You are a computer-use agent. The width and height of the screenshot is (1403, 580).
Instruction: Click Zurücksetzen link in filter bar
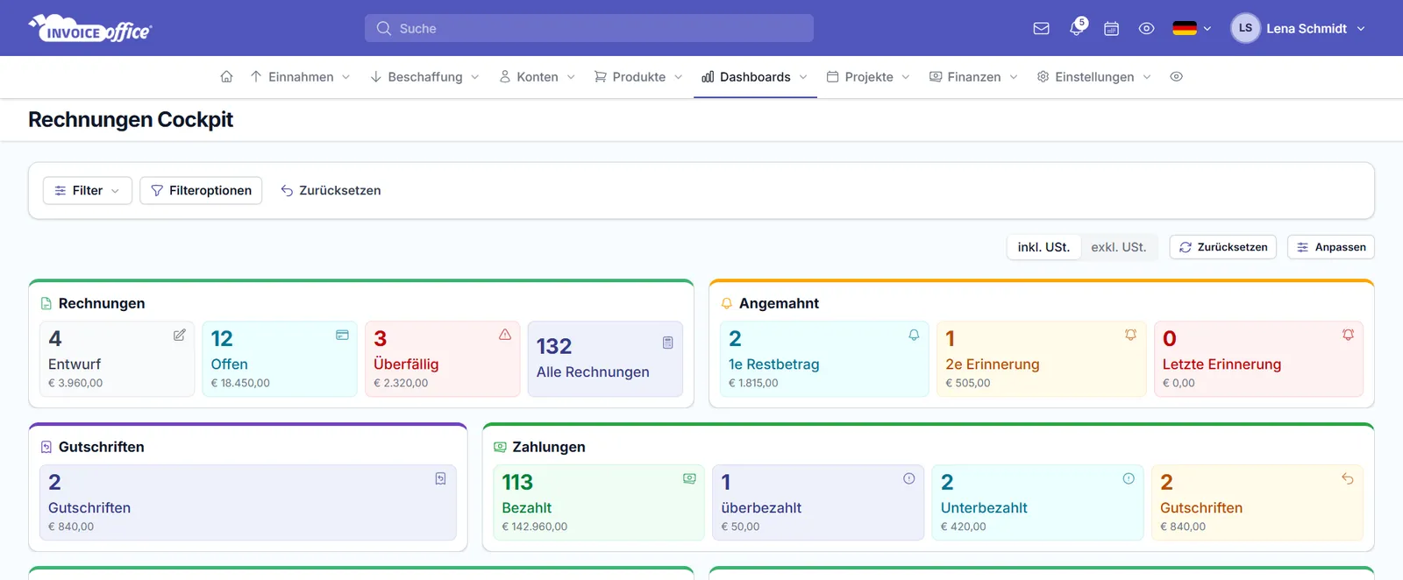pyautogui.click(x=331, y=190)
